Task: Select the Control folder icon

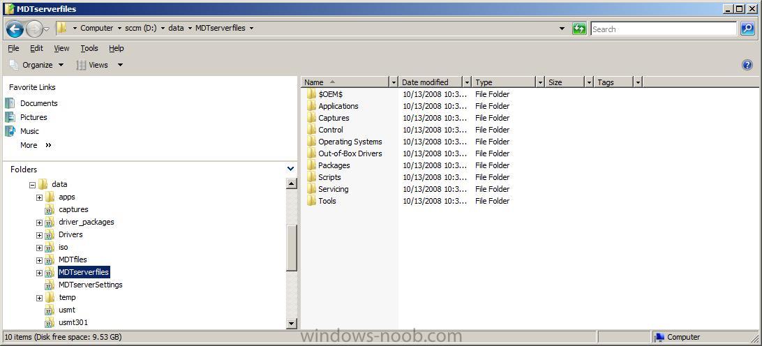Action: coord(311,129)
